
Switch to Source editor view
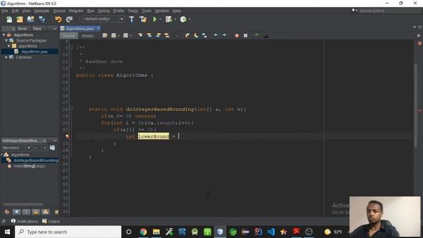coord(69,36)
